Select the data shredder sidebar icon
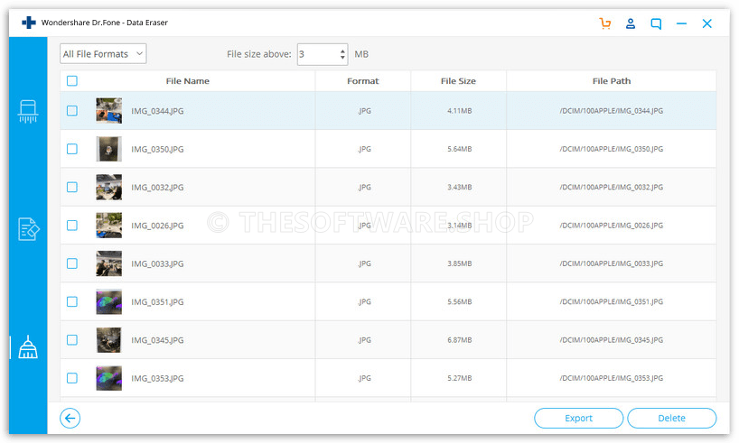The image size is (739, 443). coord(28,111)
